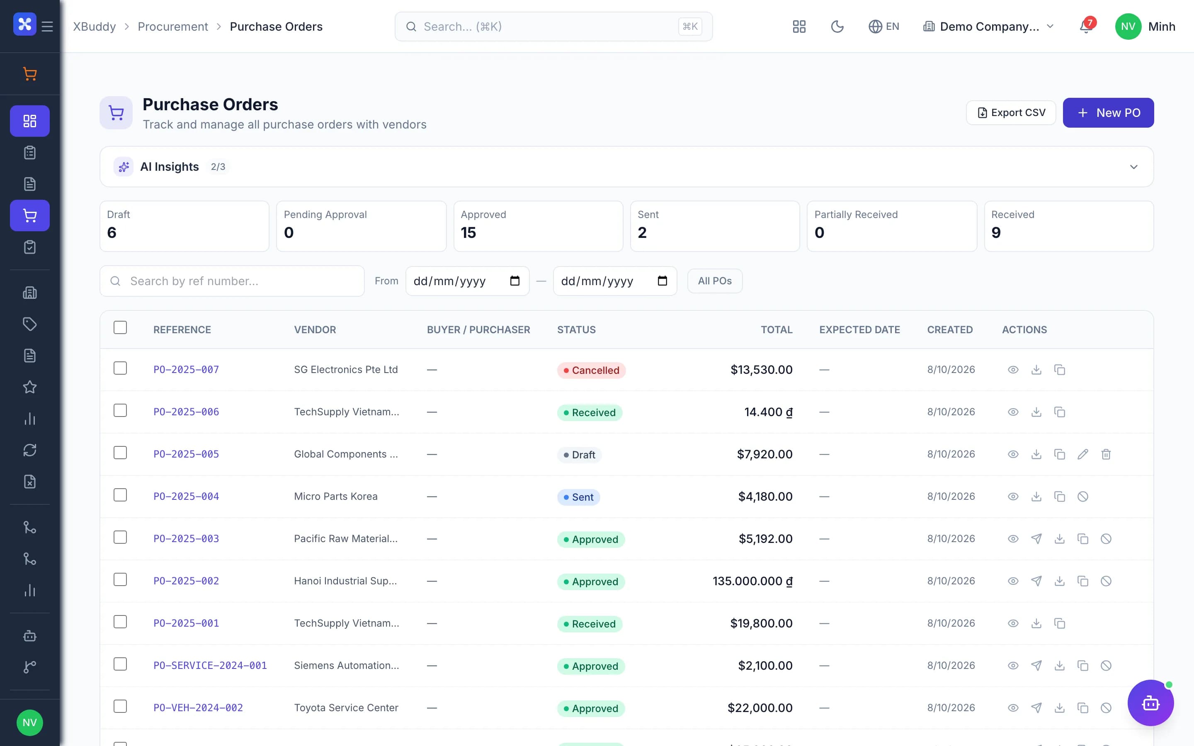Open the price tag icon in sidebar

click(x=29, y=324)
